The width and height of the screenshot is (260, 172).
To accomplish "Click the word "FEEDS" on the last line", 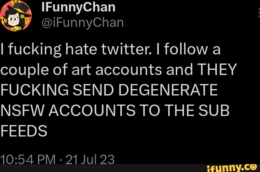I will (24, 130).
